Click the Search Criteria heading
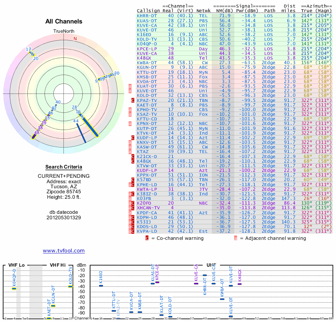The width and height of the screenshot is (336, 322). [64, 167]
